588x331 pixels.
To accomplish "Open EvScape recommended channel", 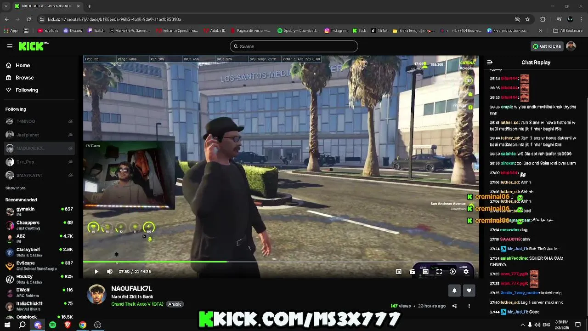I will 39,265.
